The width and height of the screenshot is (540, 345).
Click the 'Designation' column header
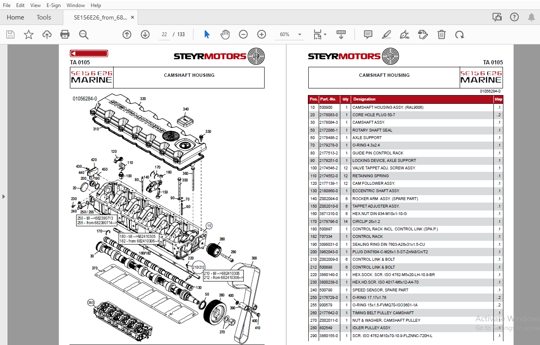tap(364, 99)
